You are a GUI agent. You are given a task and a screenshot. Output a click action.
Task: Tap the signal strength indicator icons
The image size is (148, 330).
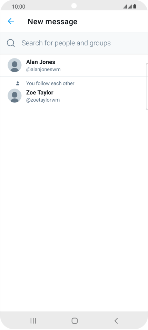(x=127, y=7)
